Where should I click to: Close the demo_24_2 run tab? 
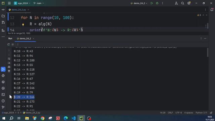(x=34, y=39)
